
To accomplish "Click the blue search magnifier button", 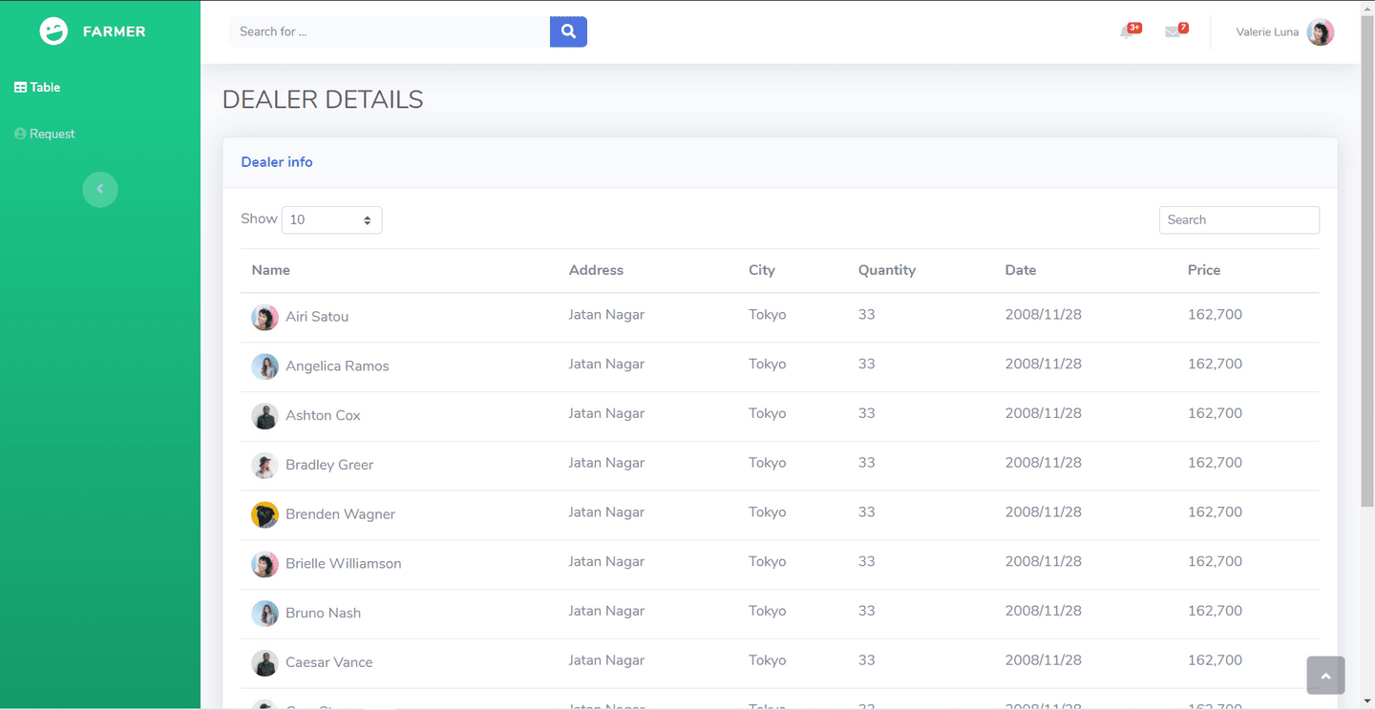I will (568, 31).
